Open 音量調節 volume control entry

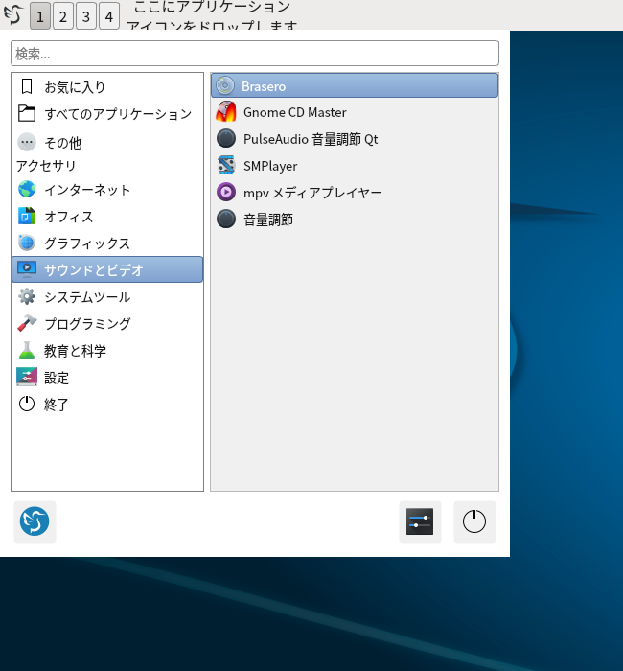click(x=355, y=220)
